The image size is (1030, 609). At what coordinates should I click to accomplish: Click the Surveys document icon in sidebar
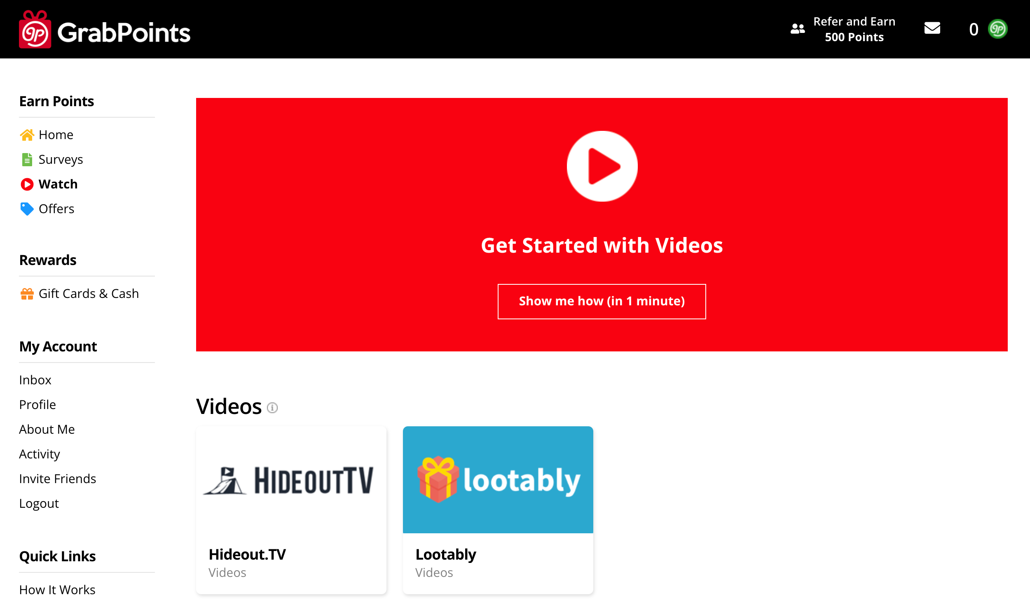tap(26, 160)
